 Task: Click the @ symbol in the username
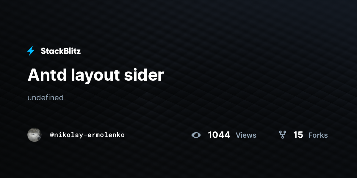(x=52, y=135)
